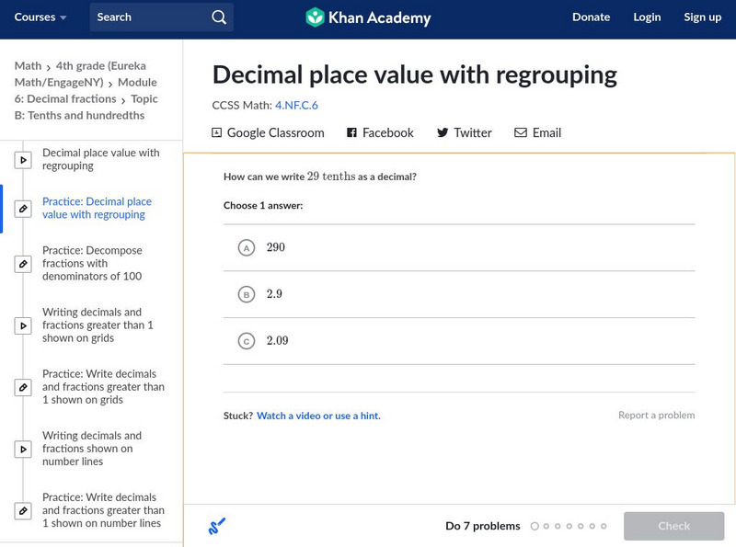Open the Math breadcrumb link

tap(28, 66)
